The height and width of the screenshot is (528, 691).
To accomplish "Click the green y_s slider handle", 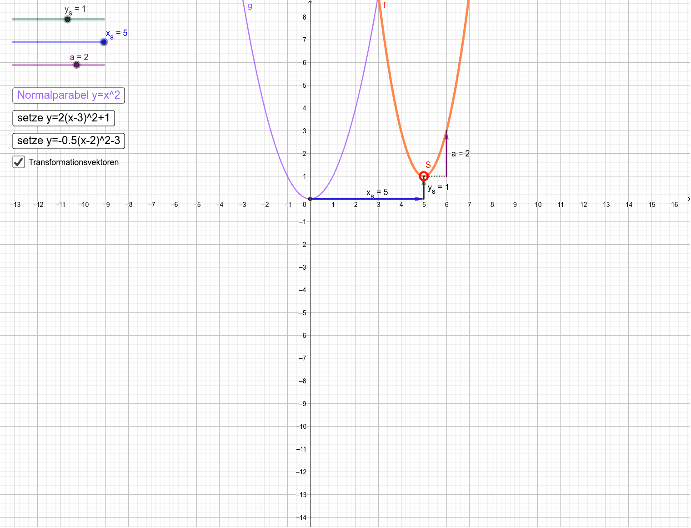I will point(67,20).
